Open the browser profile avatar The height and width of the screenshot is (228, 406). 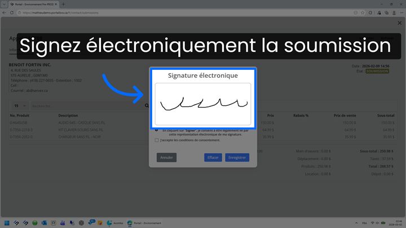click(x=394, y=12)
